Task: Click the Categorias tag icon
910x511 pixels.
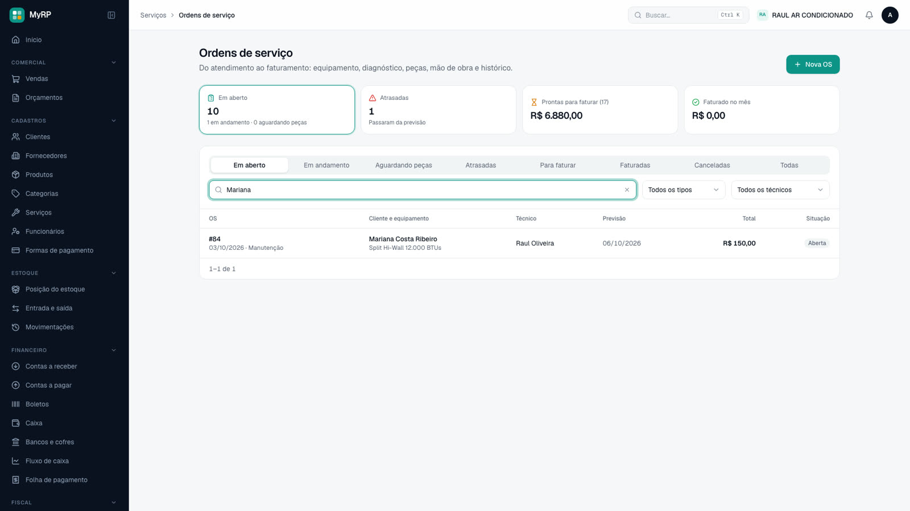Action: click(x=16, y=194)
